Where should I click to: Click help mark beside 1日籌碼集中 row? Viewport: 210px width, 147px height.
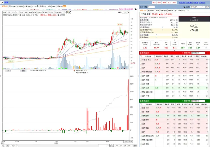(x=163, y=27)
